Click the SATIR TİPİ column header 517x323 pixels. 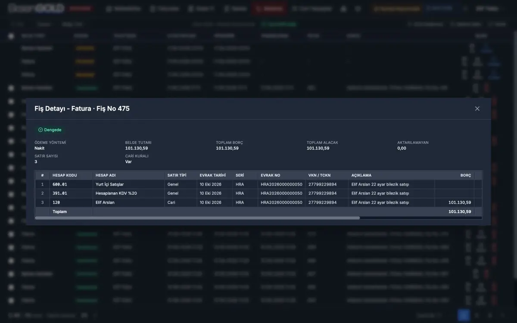(x=177, y=175)
